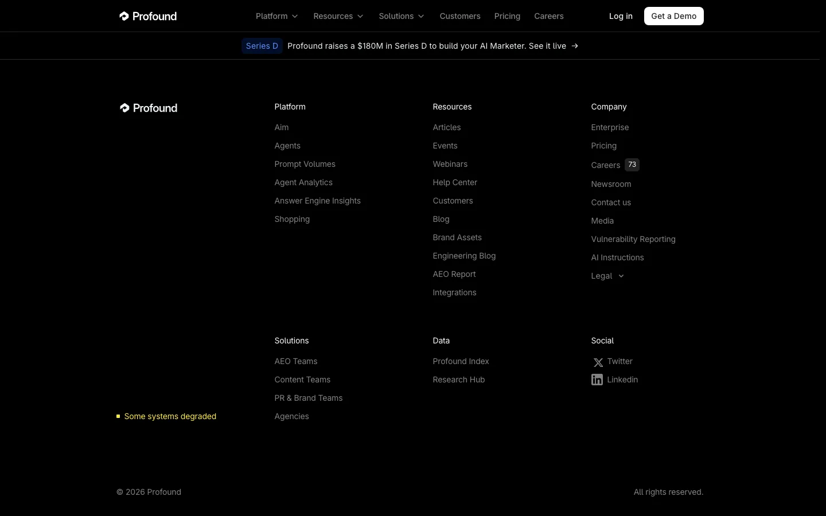Viewport: 826px width, 516px height.
Task: Open Vulnerability Reporting link
Action: [633, 239]
